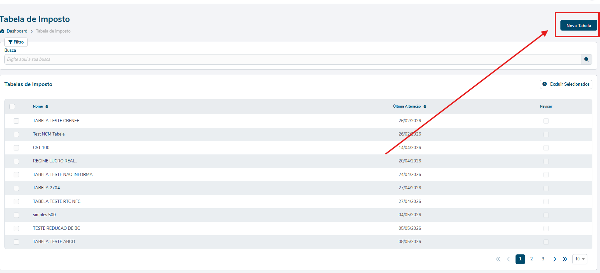
Task: Select checkbox for REGIME LUCRO REAL row
Action: click(16, 161)
